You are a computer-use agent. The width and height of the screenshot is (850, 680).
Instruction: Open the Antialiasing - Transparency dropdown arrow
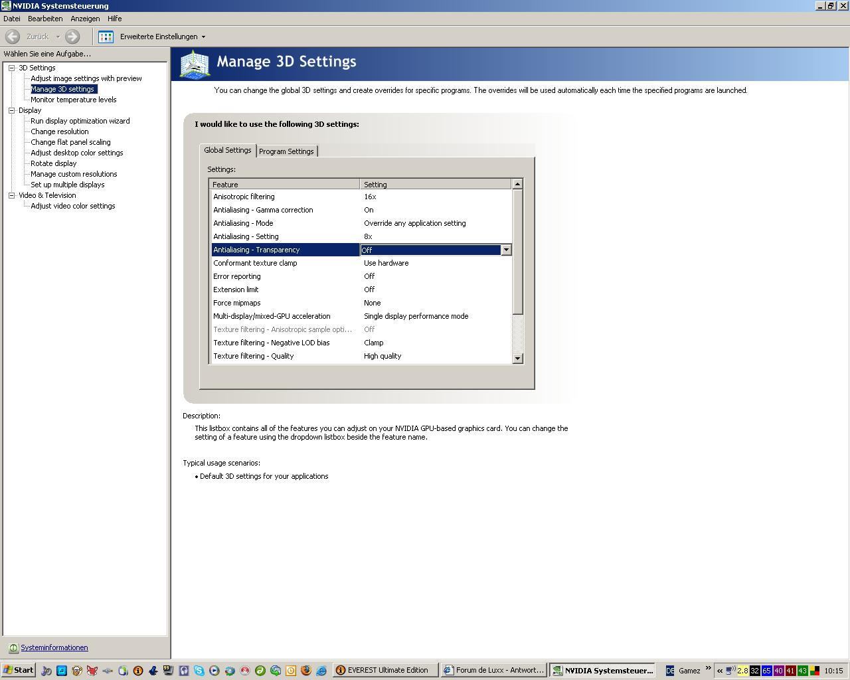point(506,250)
